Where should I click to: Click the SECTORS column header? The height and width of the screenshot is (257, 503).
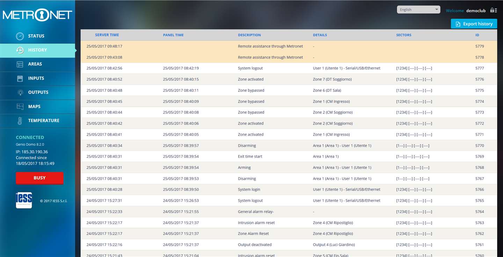tap(404, 35)
